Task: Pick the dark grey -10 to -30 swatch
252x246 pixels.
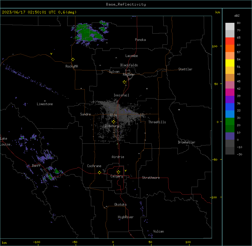Action: (230, 151)
